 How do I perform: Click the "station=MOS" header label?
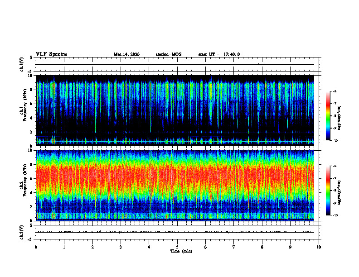tap(169, 54)
